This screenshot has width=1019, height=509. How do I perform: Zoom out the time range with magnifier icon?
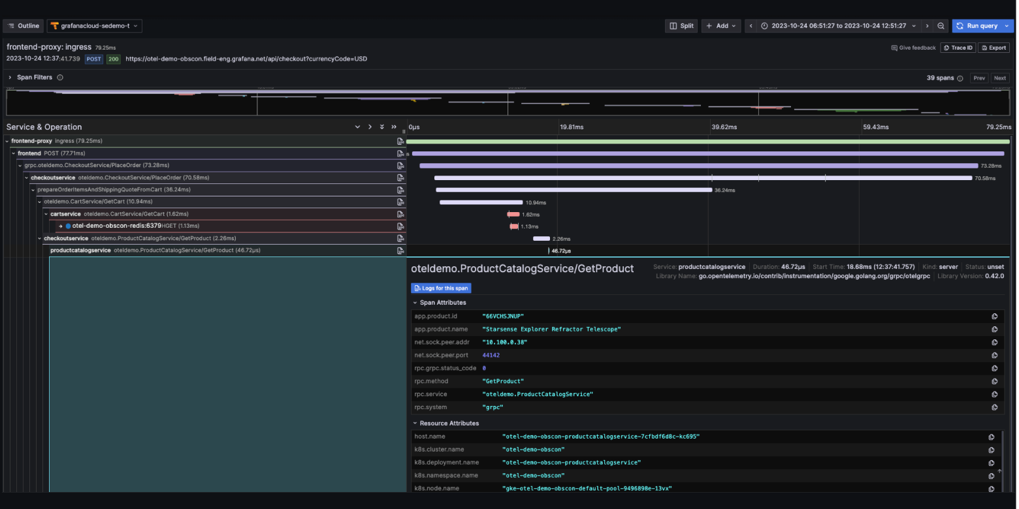pyautogui.click(x=941, y=25)
